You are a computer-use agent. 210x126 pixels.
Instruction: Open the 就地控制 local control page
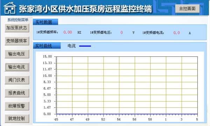point(17,119)
